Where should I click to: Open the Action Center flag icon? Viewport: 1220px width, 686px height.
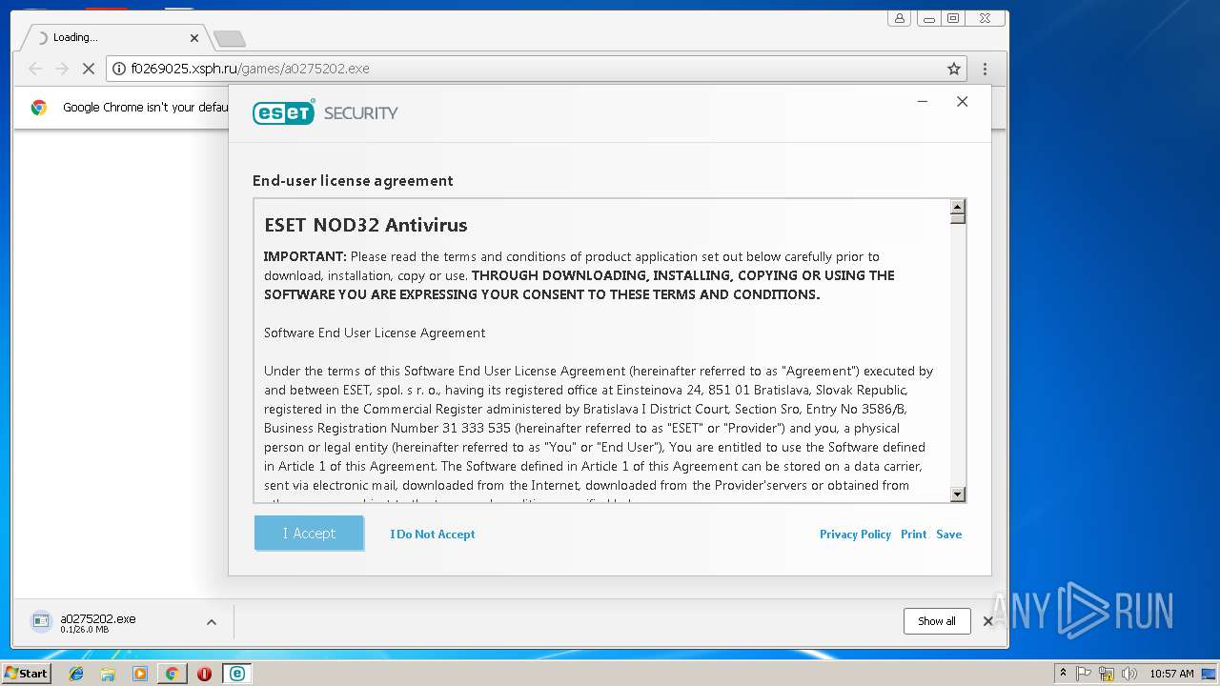(x=1084, y=674)
